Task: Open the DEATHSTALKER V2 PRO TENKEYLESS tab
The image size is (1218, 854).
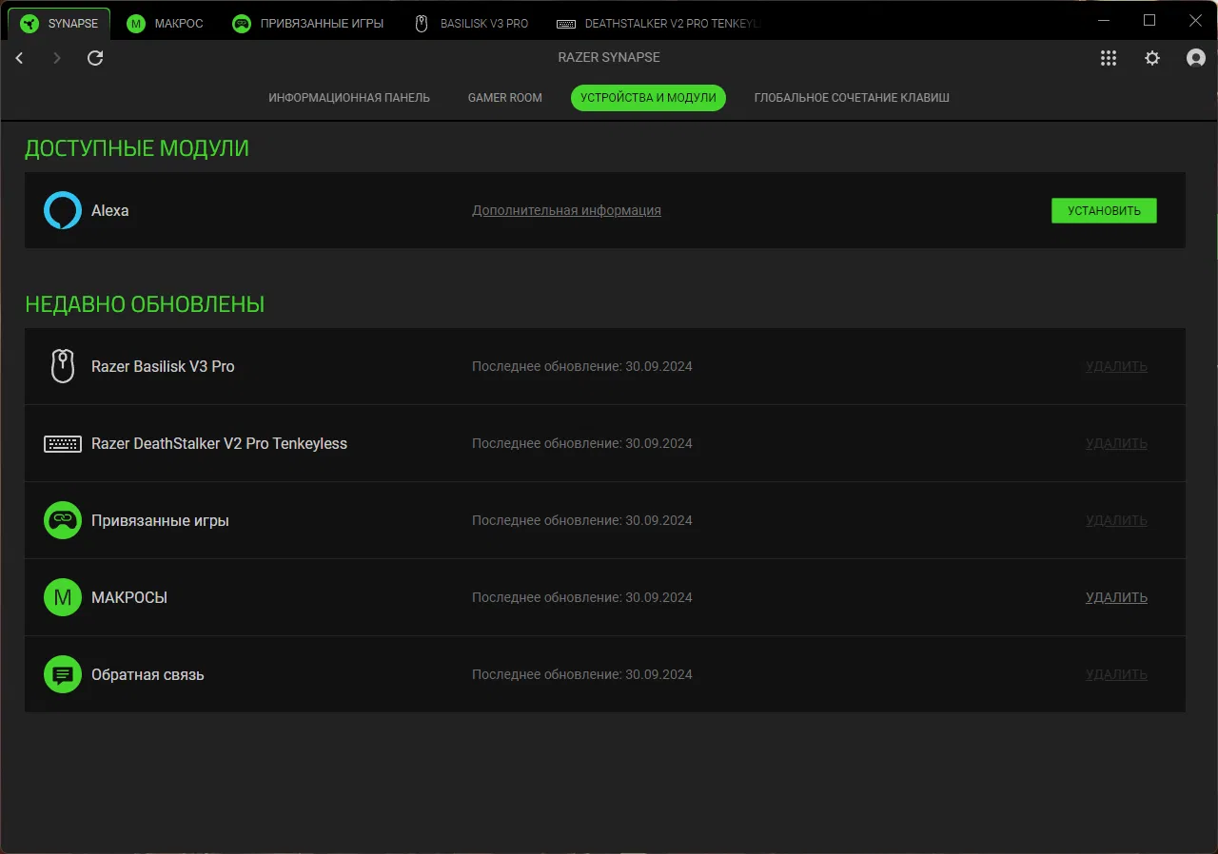Action: [x=659, y=24]
